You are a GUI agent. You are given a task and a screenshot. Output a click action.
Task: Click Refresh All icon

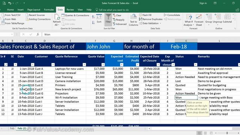[57, 20]
